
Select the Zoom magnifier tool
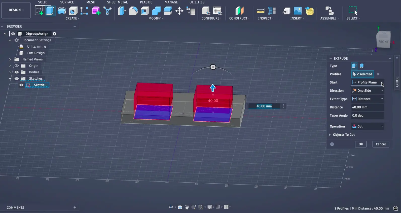[x=194, y=207]
